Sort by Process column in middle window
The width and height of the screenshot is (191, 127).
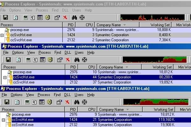click(x=33, y=67)
